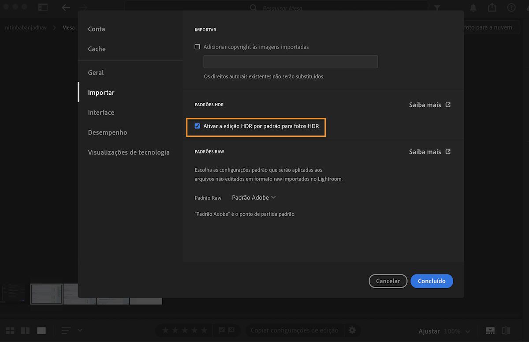Disable copyright addition to imported images
529x342 pixels.
(197, 46)
